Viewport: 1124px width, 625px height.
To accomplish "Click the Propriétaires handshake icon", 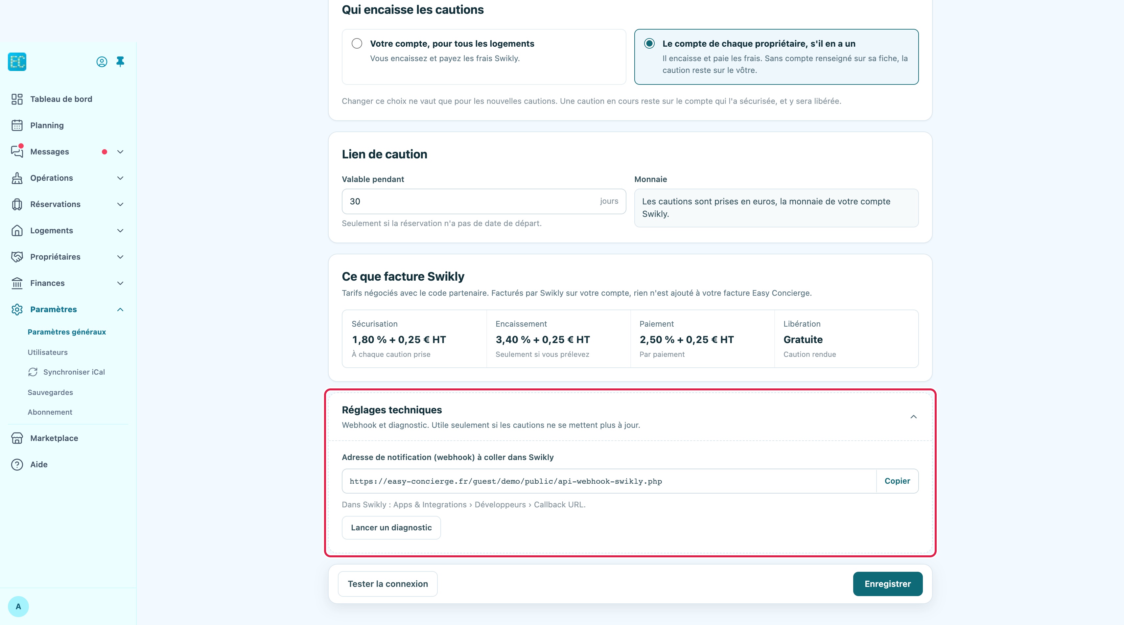I will (17, 257).
